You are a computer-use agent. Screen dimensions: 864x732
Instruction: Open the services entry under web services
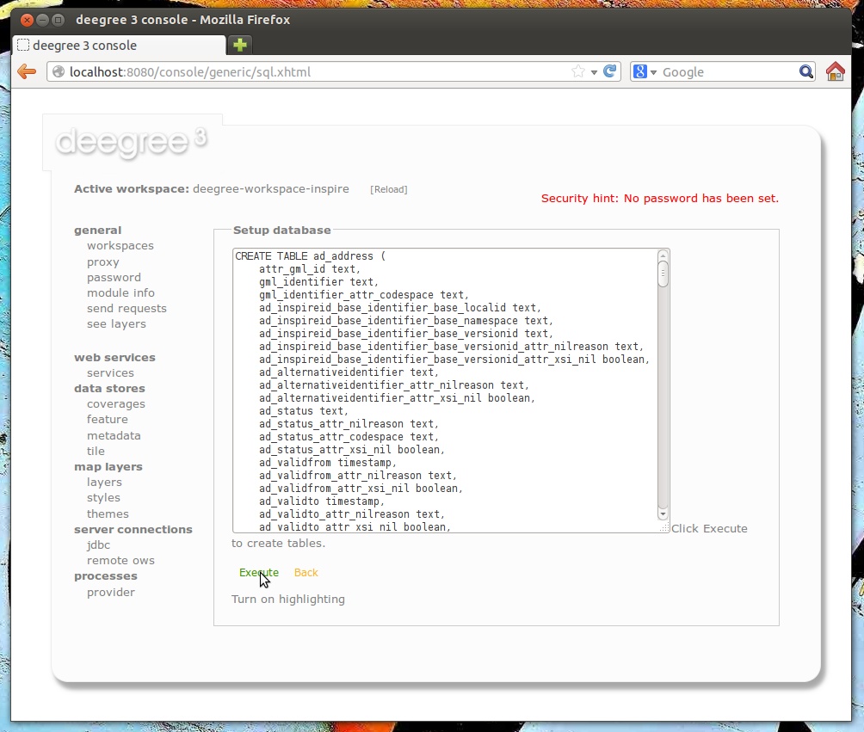pyautogui.click(x=110, y=372)
